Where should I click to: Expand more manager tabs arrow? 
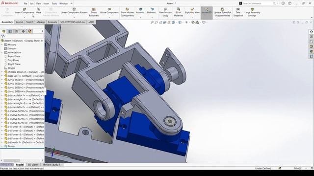(x=42, y=31)
